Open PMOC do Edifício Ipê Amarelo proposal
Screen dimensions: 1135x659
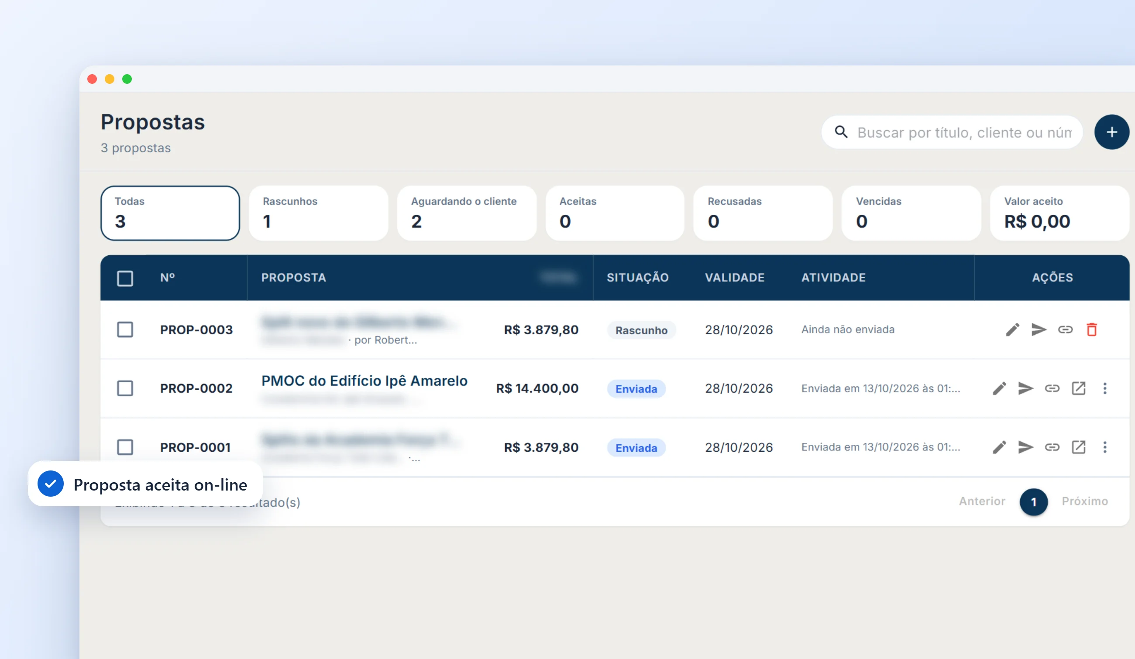pyautogui.click(x=365, y=381)
